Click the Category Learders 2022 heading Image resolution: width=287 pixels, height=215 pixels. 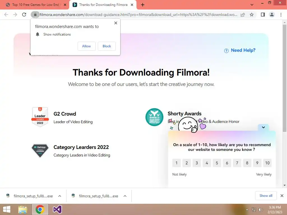click(x=81, y=147)
